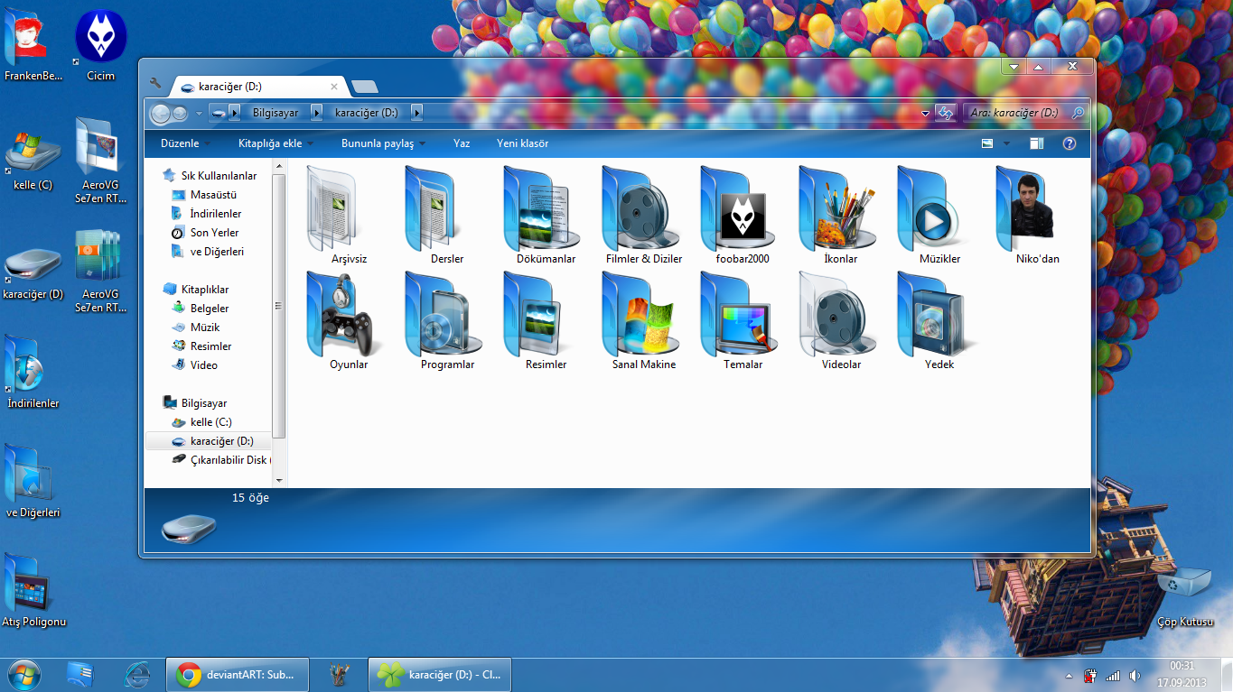
Task: Click the network signal tray icon
Action: click(x=1112, y=675)
